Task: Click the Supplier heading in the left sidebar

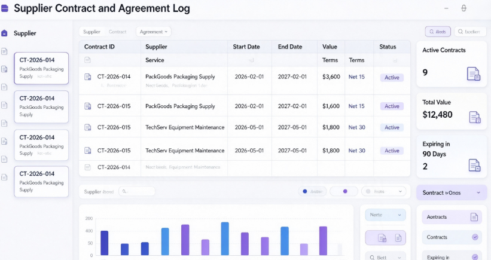Action: [25, 33]
